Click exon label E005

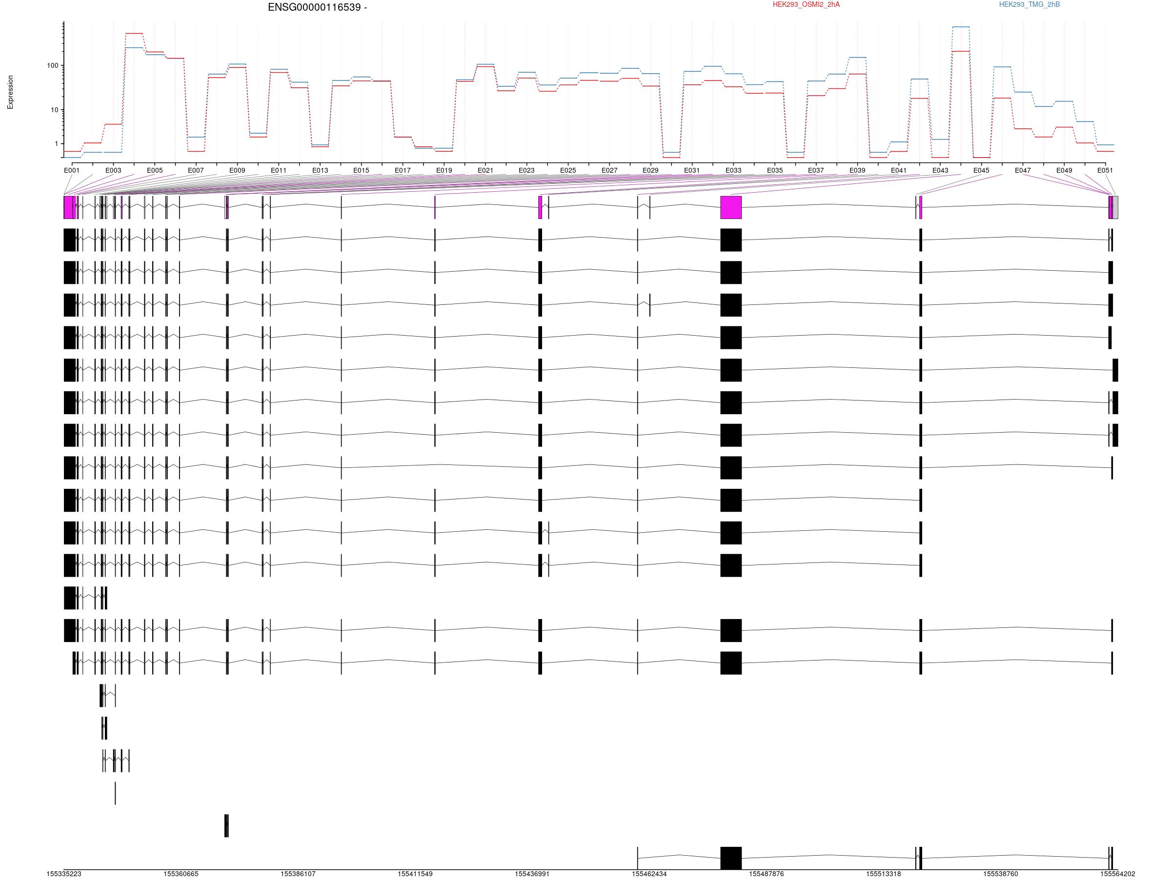pos(155,170)
